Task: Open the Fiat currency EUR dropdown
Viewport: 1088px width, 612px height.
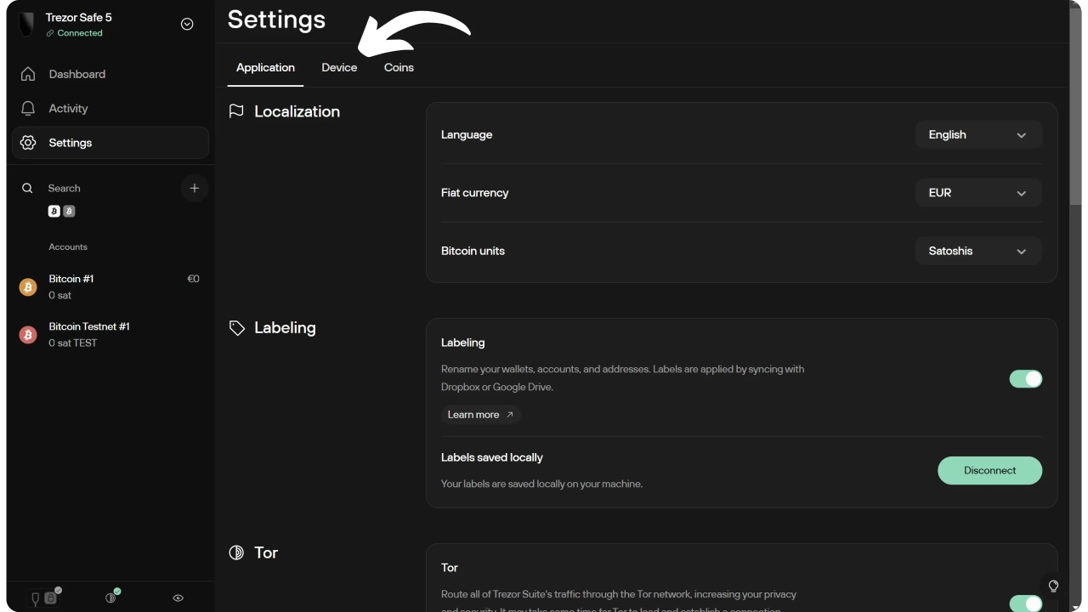Action: click(978, 193)
